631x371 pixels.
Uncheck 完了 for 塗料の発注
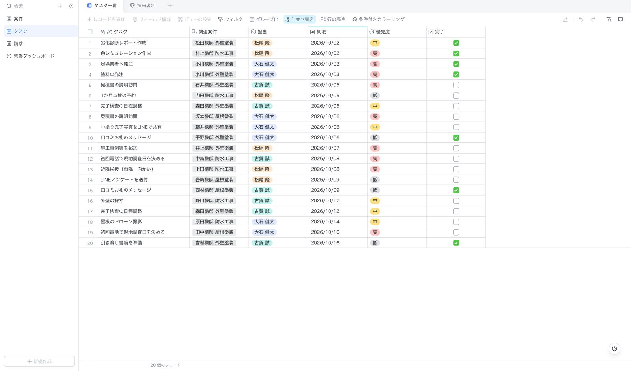pyautogui.click(x=456, y=75)
